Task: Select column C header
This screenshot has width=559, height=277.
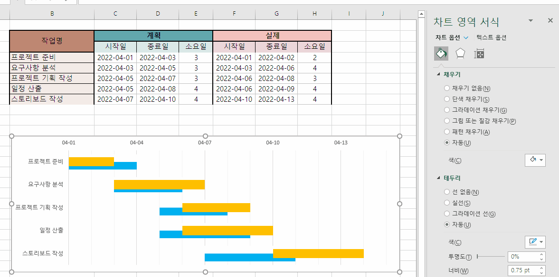Action: (115, 14)
